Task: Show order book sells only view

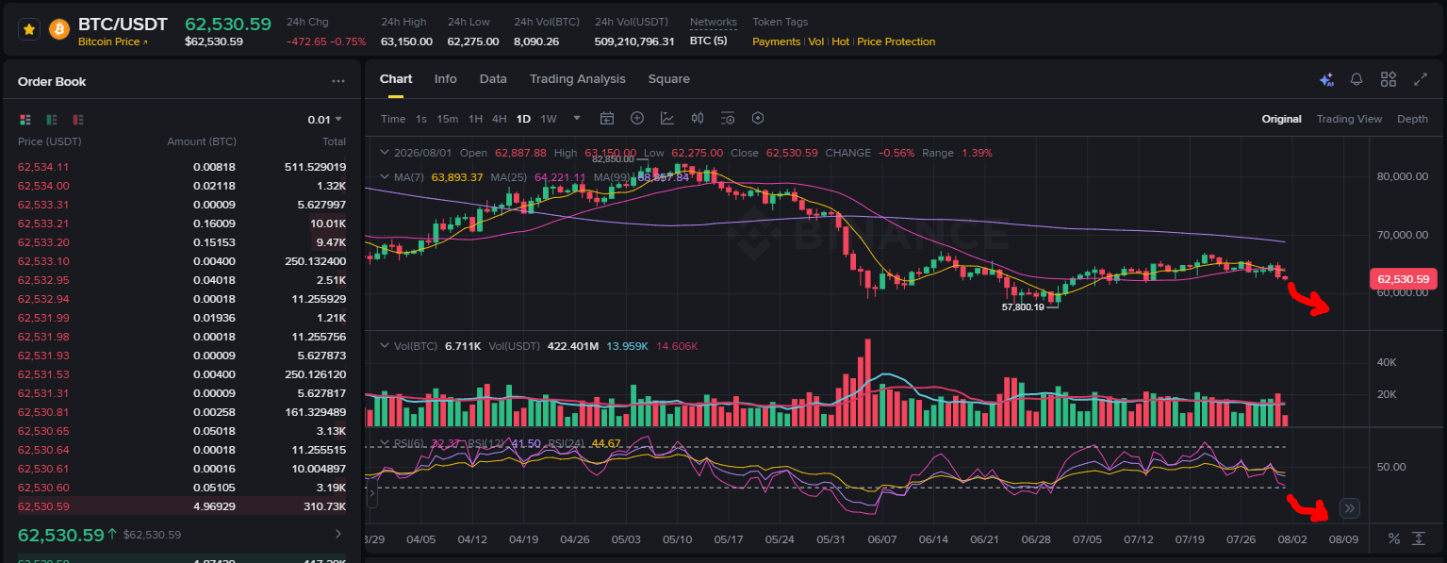Action: (x=78, y=120)
